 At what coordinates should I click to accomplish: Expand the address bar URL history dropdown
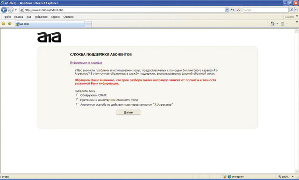[x=227, y=10]
